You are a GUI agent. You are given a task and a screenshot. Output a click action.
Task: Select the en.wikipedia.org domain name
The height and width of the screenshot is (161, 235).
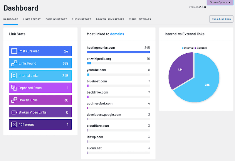coord(99,59)
